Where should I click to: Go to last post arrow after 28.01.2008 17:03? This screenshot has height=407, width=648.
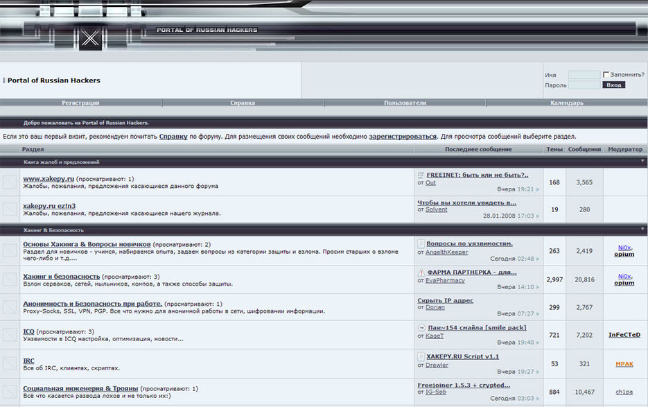538,216
